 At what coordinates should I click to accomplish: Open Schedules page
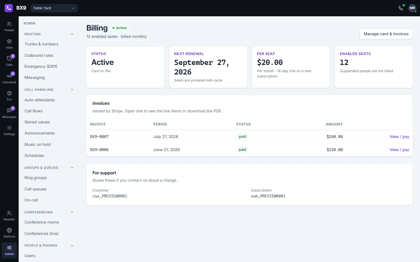(34, 155)
